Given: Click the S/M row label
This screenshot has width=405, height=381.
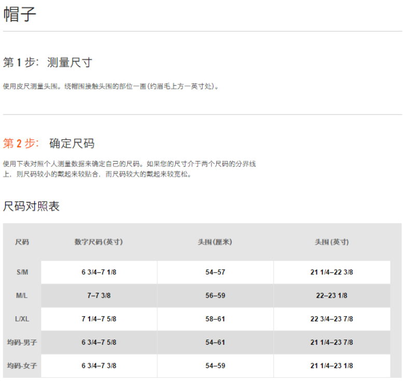Looking at the screenshot, I should point(22,272).
